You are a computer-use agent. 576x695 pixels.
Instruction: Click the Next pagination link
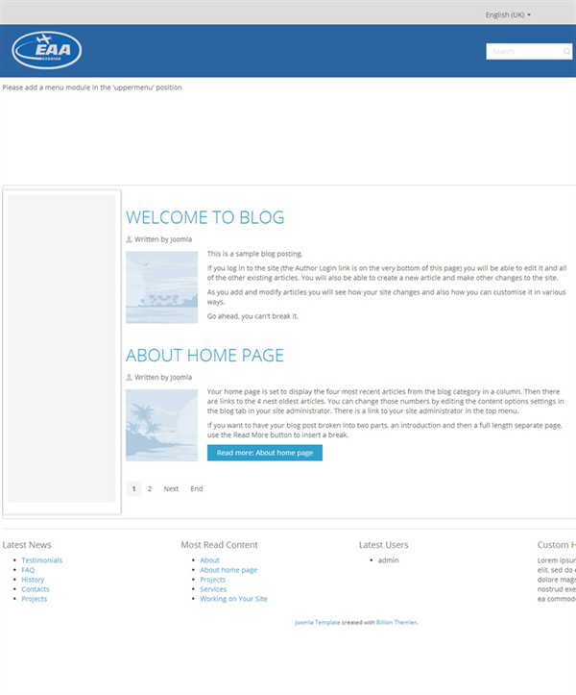(x=171, y=488)
